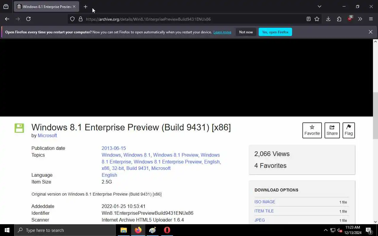Click Yes, open Firefox button

(x=275, y=32)
